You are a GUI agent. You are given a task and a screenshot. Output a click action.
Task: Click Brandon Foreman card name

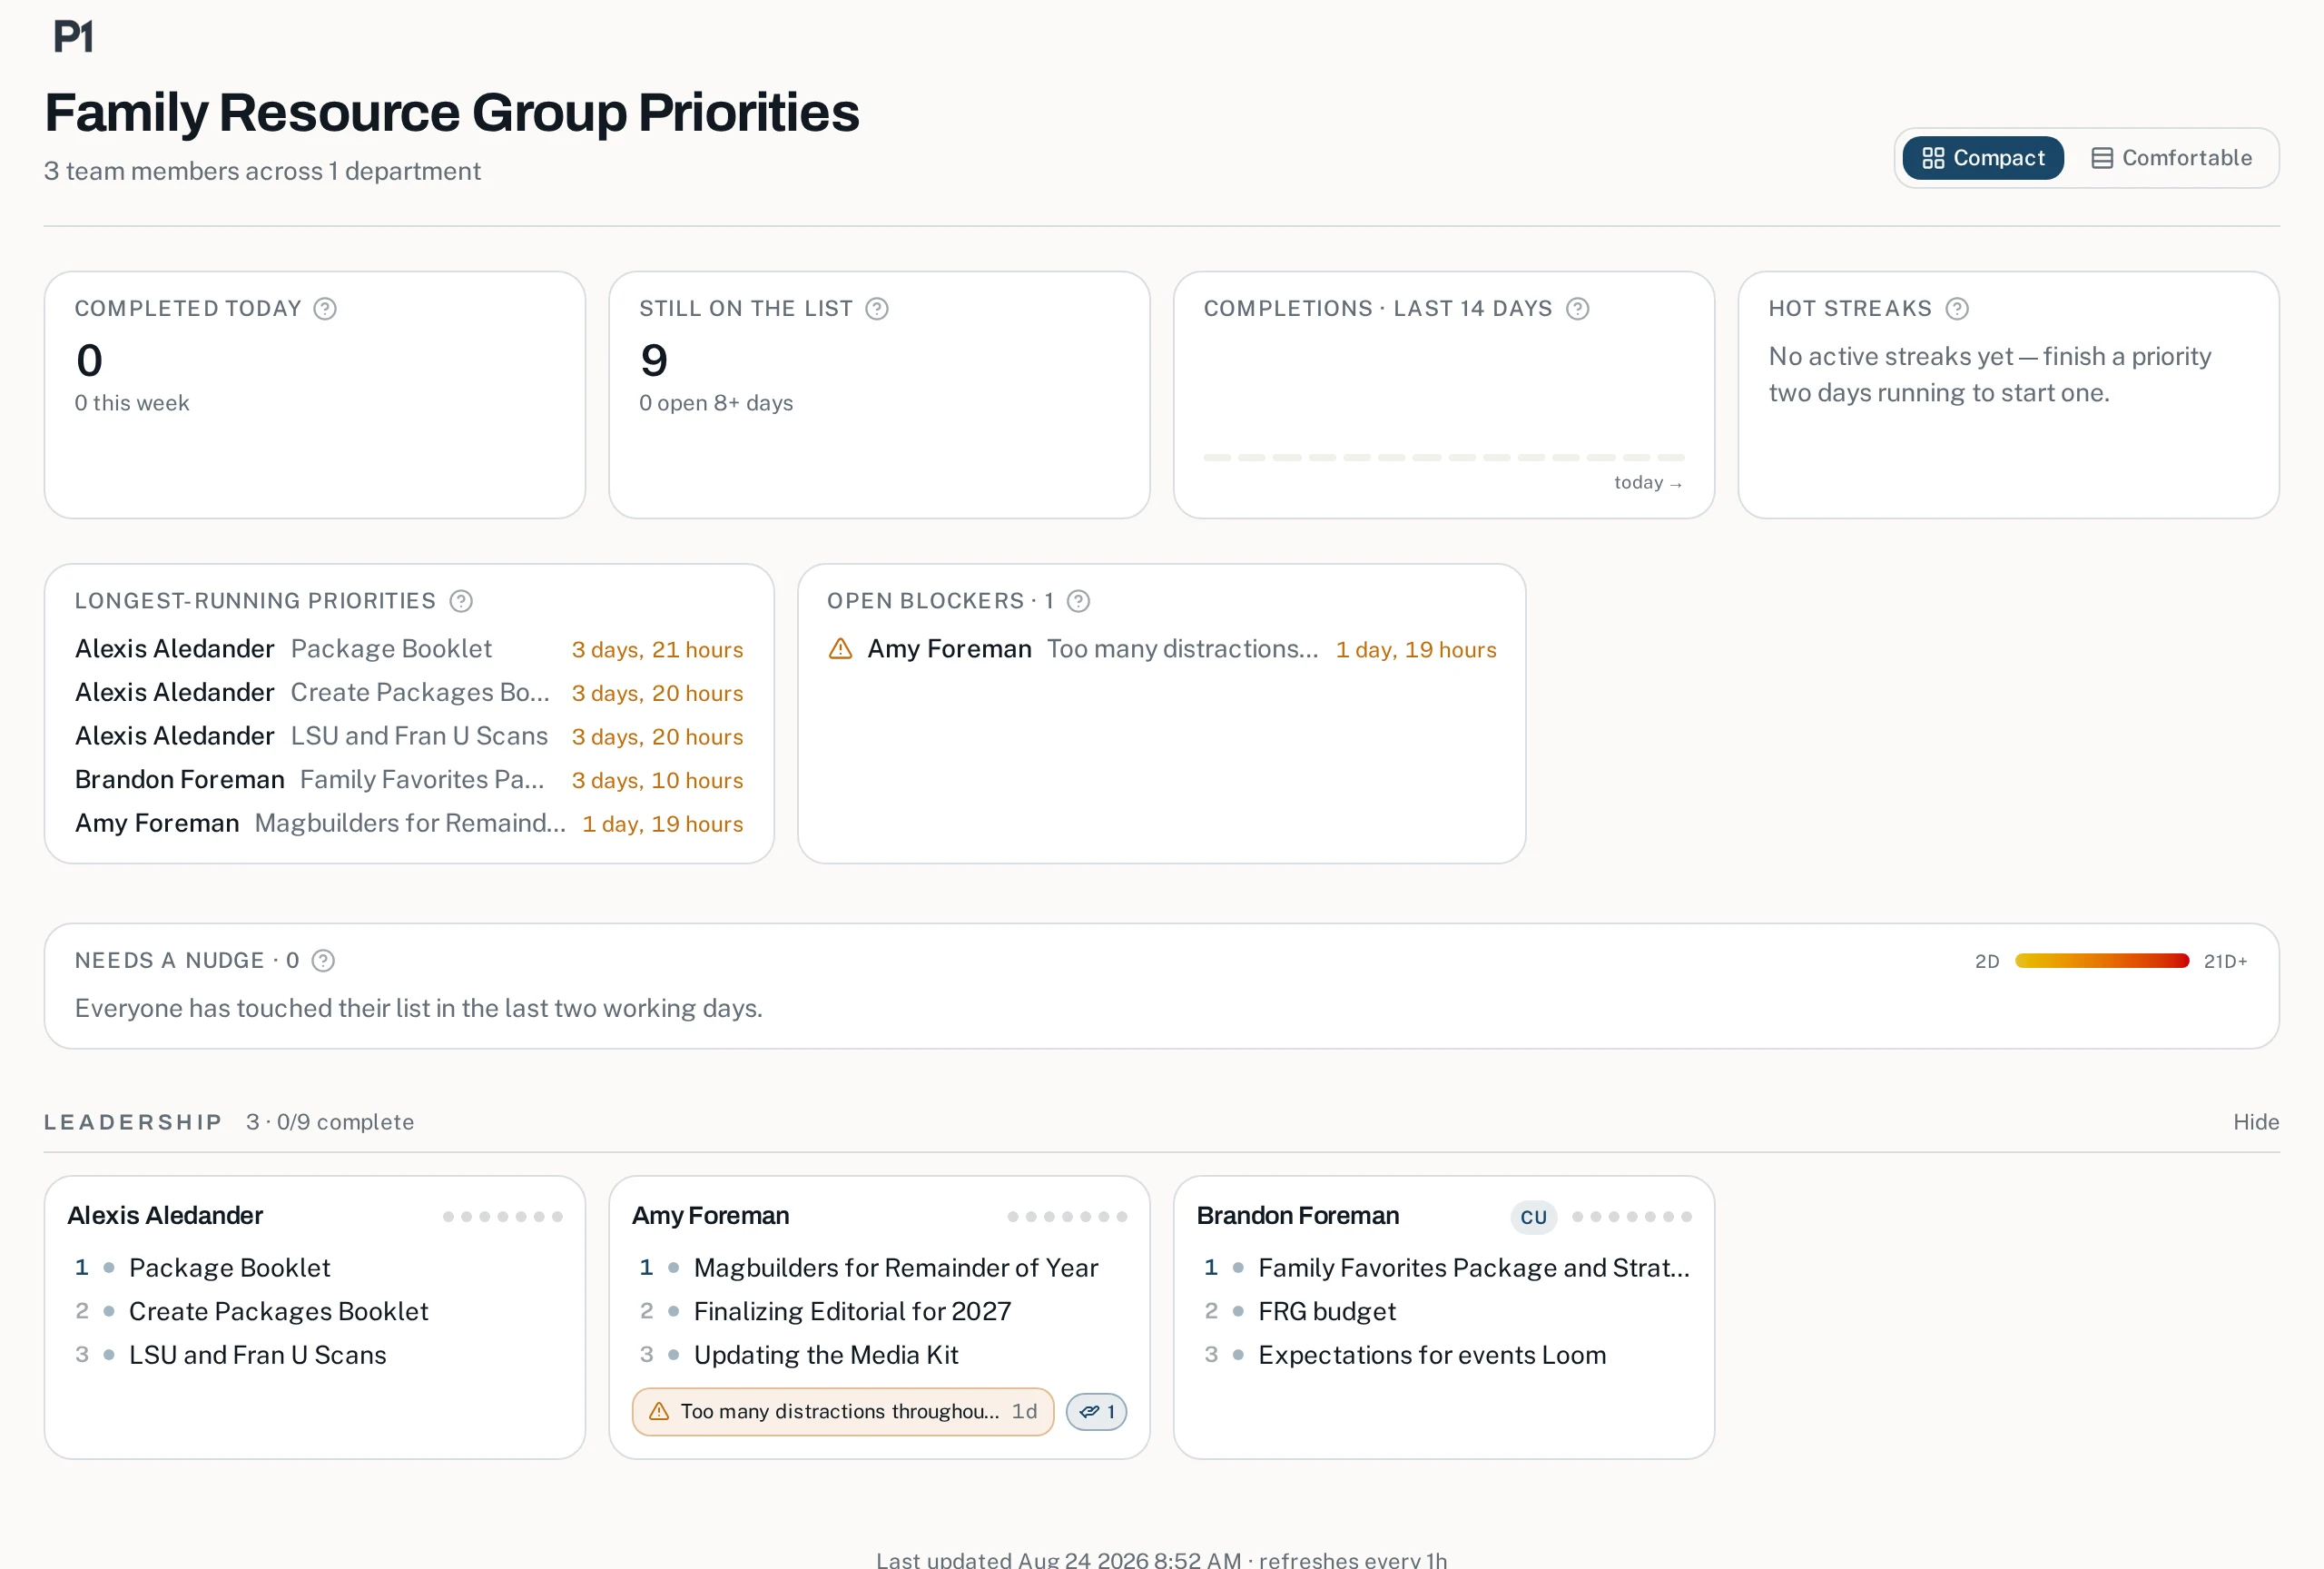click(x=1298, y=1216)
